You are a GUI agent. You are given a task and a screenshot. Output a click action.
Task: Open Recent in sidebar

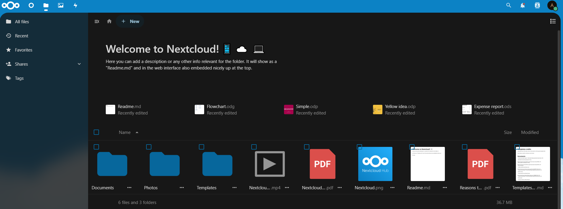44,36
